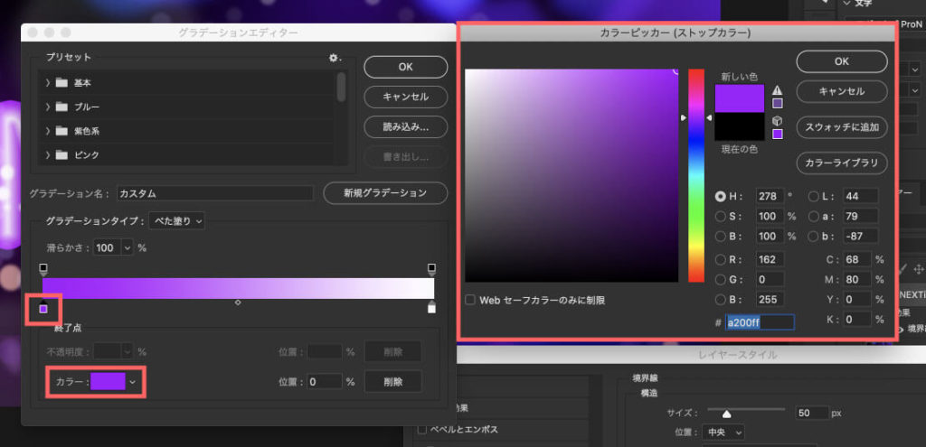Click the web-safe color swatch under cube icon
The image size is (926, 447).
pyautogui.click(x=778, y=134)
